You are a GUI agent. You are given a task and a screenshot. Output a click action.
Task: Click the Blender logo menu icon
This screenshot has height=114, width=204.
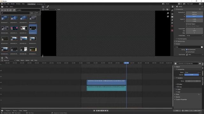tap(2, 4)
